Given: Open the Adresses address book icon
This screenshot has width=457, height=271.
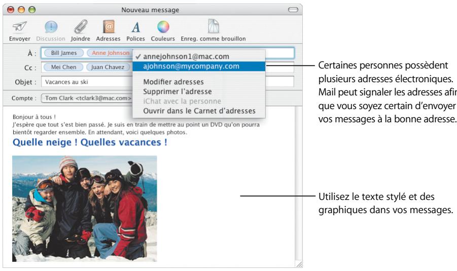Looking at the screenshot, I should click(108, 27).
